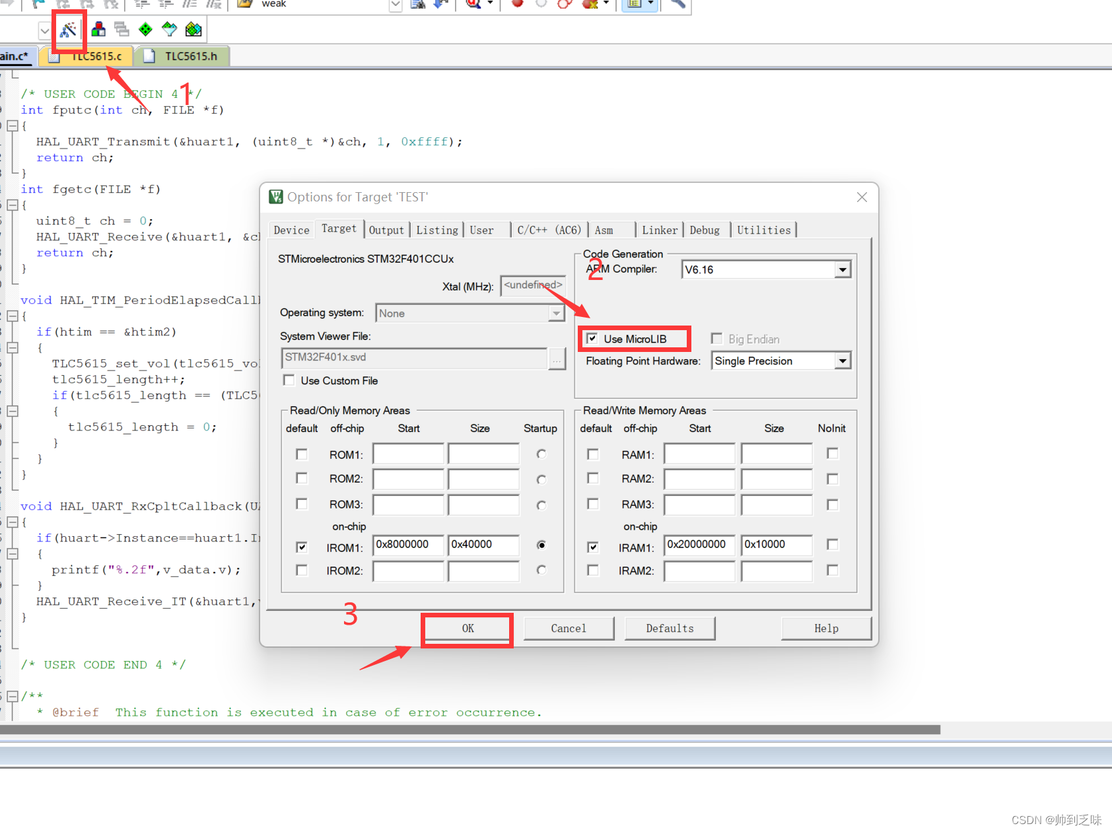
Task: Open the Options for Target dialog icon
Action: [x=69, y=29]
